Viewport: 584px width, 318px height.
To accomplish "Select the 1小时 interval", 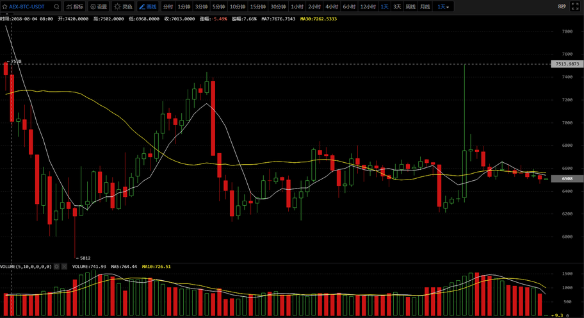I will [297, 6].
